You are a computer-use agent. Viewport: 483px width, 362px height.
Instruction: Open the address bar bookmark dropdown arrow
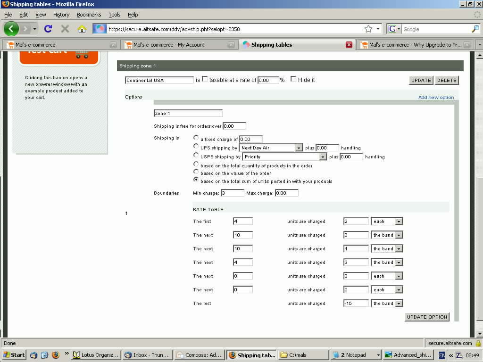tap(378, 29)
